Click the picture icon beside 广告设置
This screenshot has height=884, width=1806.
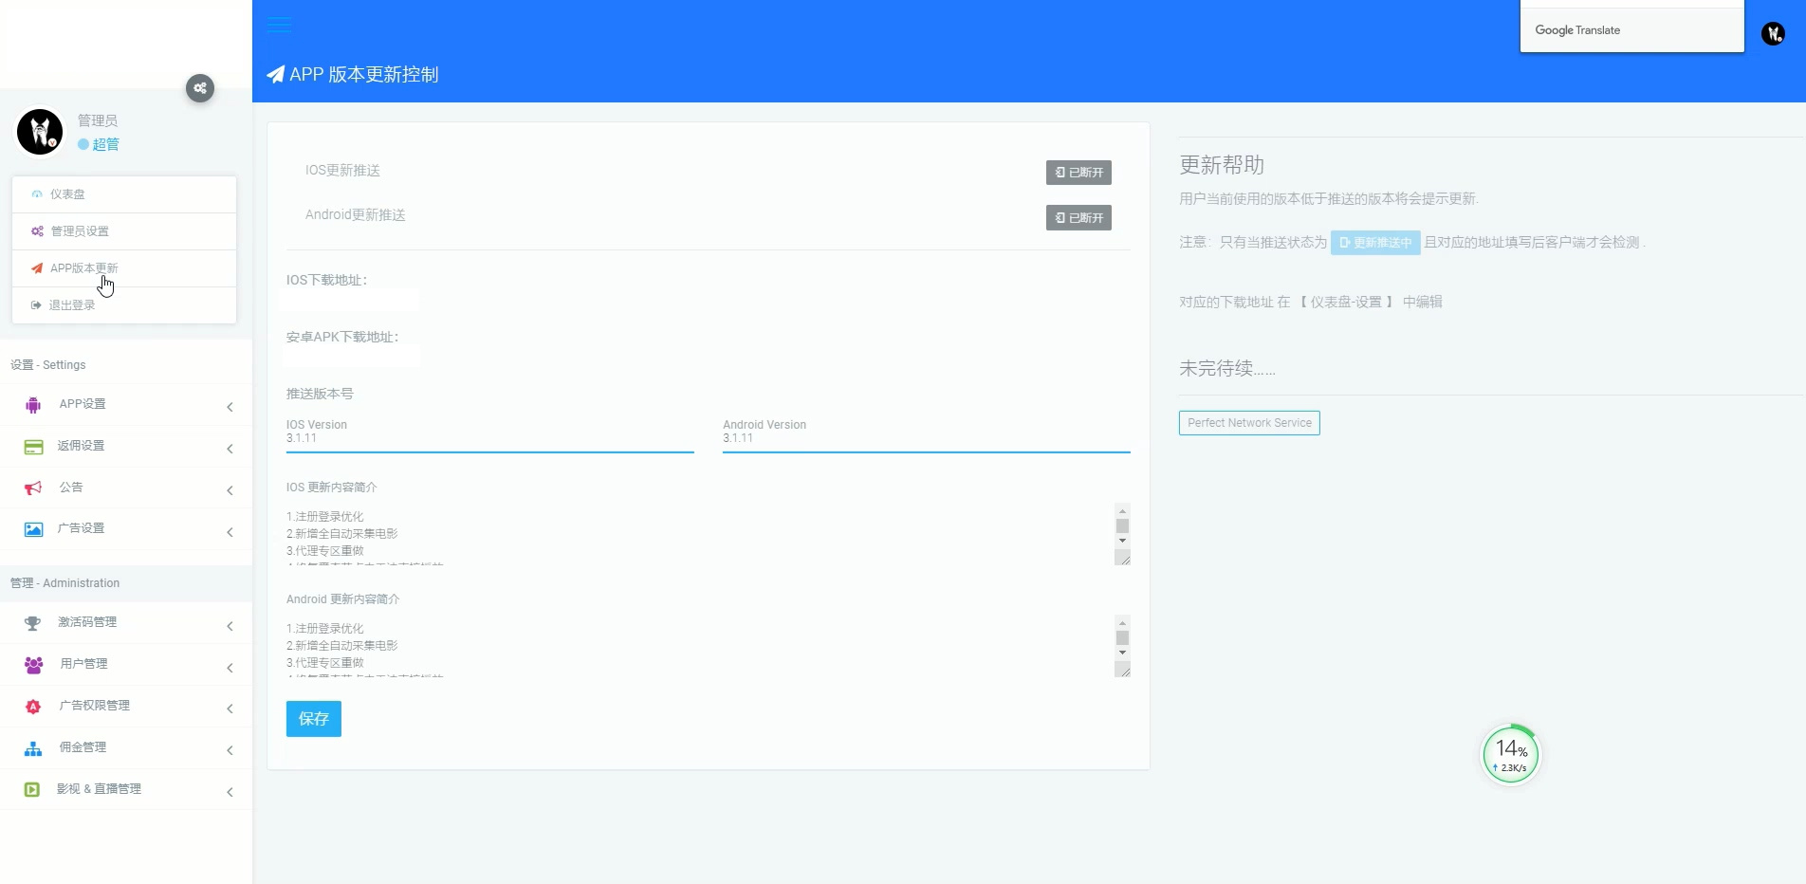[x=33, y=529]
